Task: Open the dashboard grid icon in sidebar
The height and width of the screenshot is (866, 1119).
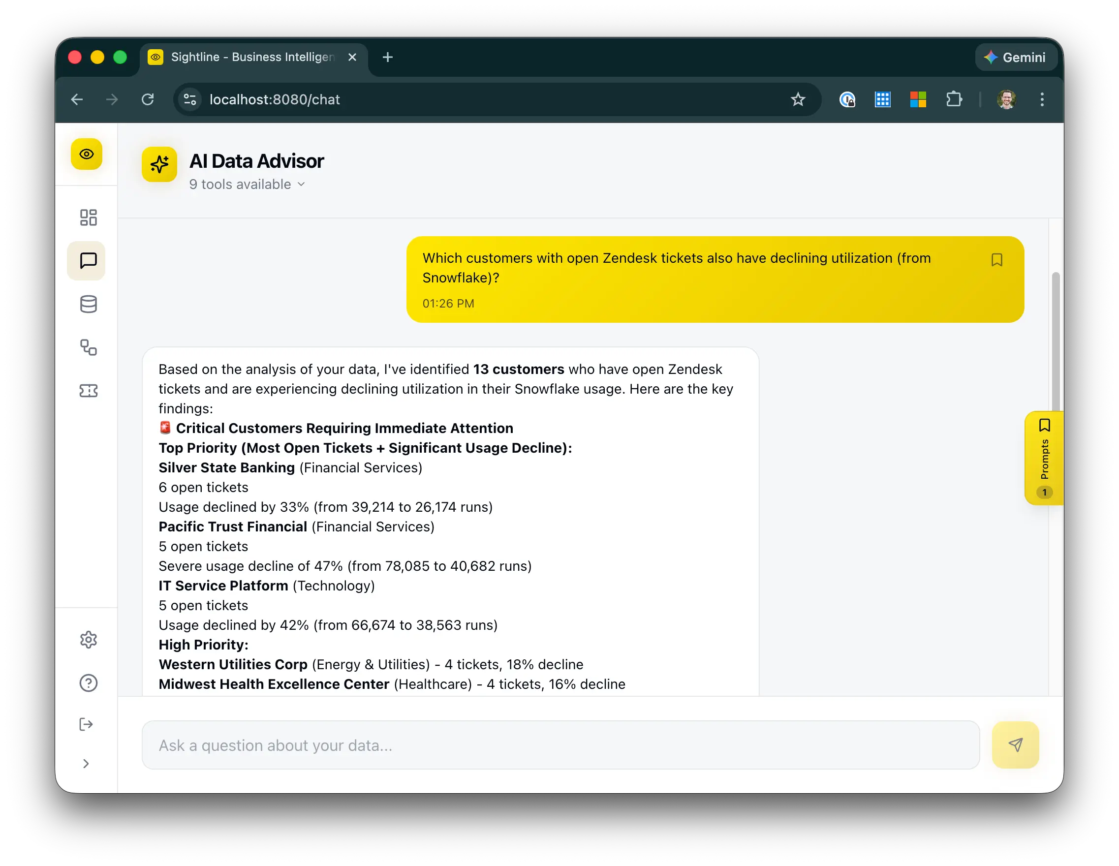Action: pyautogui.click(x=88, y=217)
